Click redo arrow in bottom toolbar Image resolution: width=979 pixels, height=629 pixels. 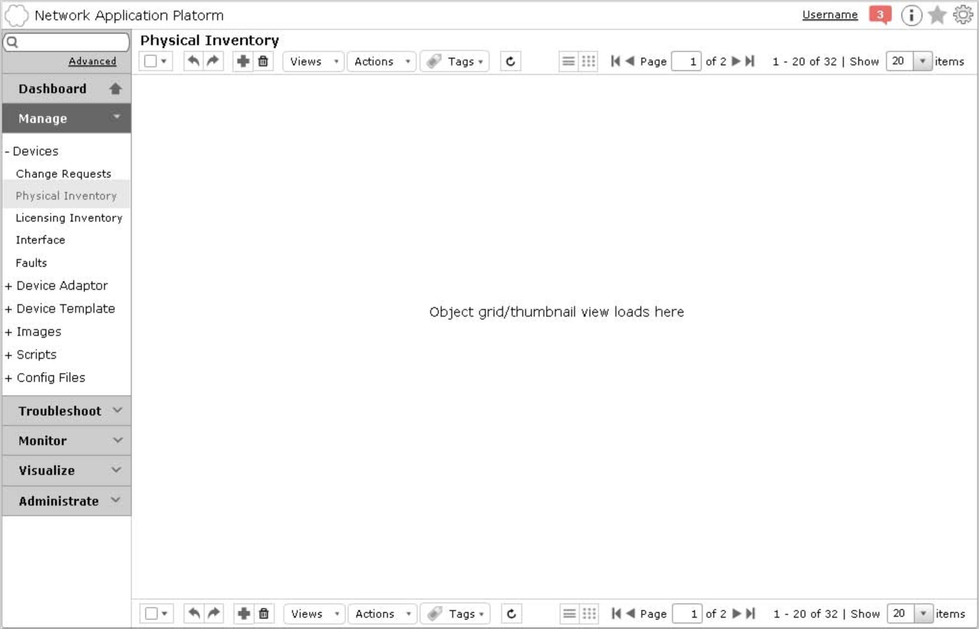coord(214,613)
